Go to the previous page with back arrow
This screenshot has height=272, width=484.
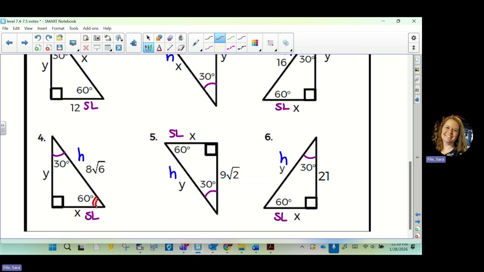point(9,43)
